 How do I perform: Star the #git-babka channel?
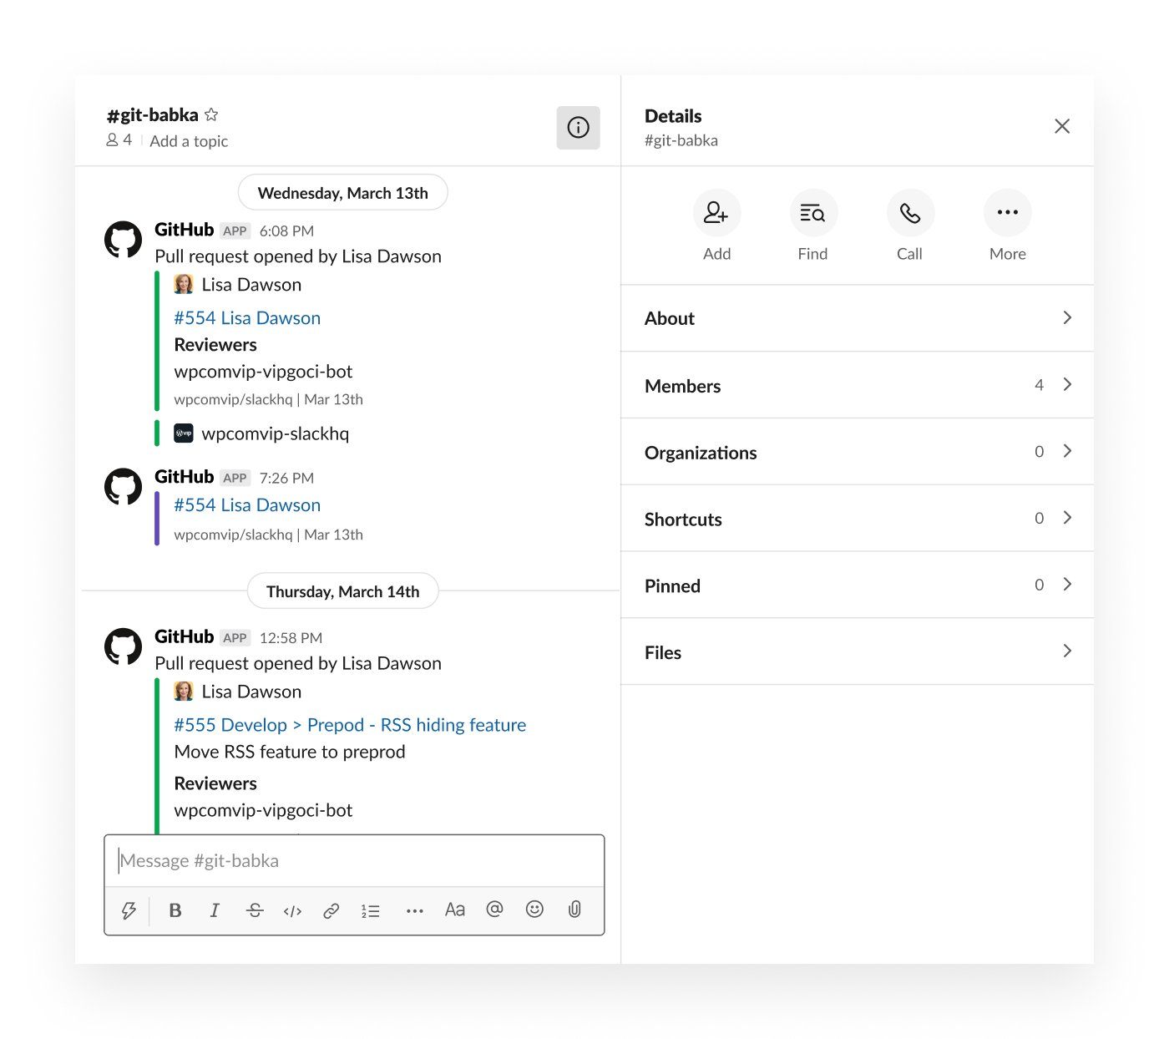point(211,114)
